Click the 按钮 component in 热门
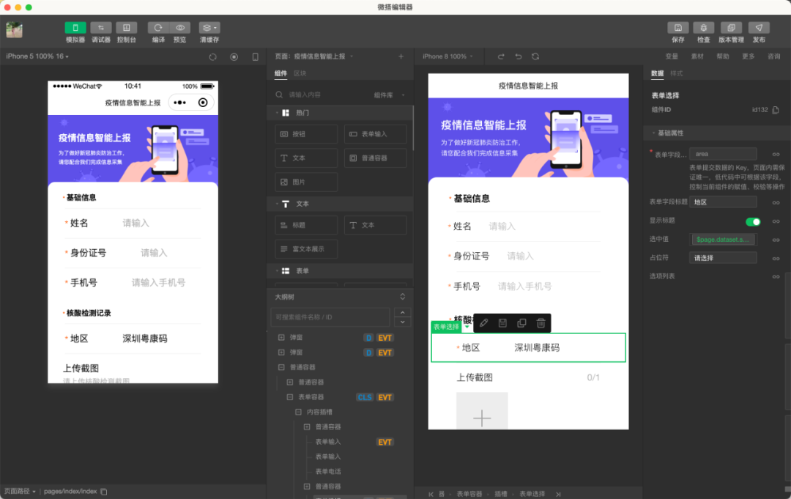This screenshot has width=791, height=499. click(x=306, y=134)
